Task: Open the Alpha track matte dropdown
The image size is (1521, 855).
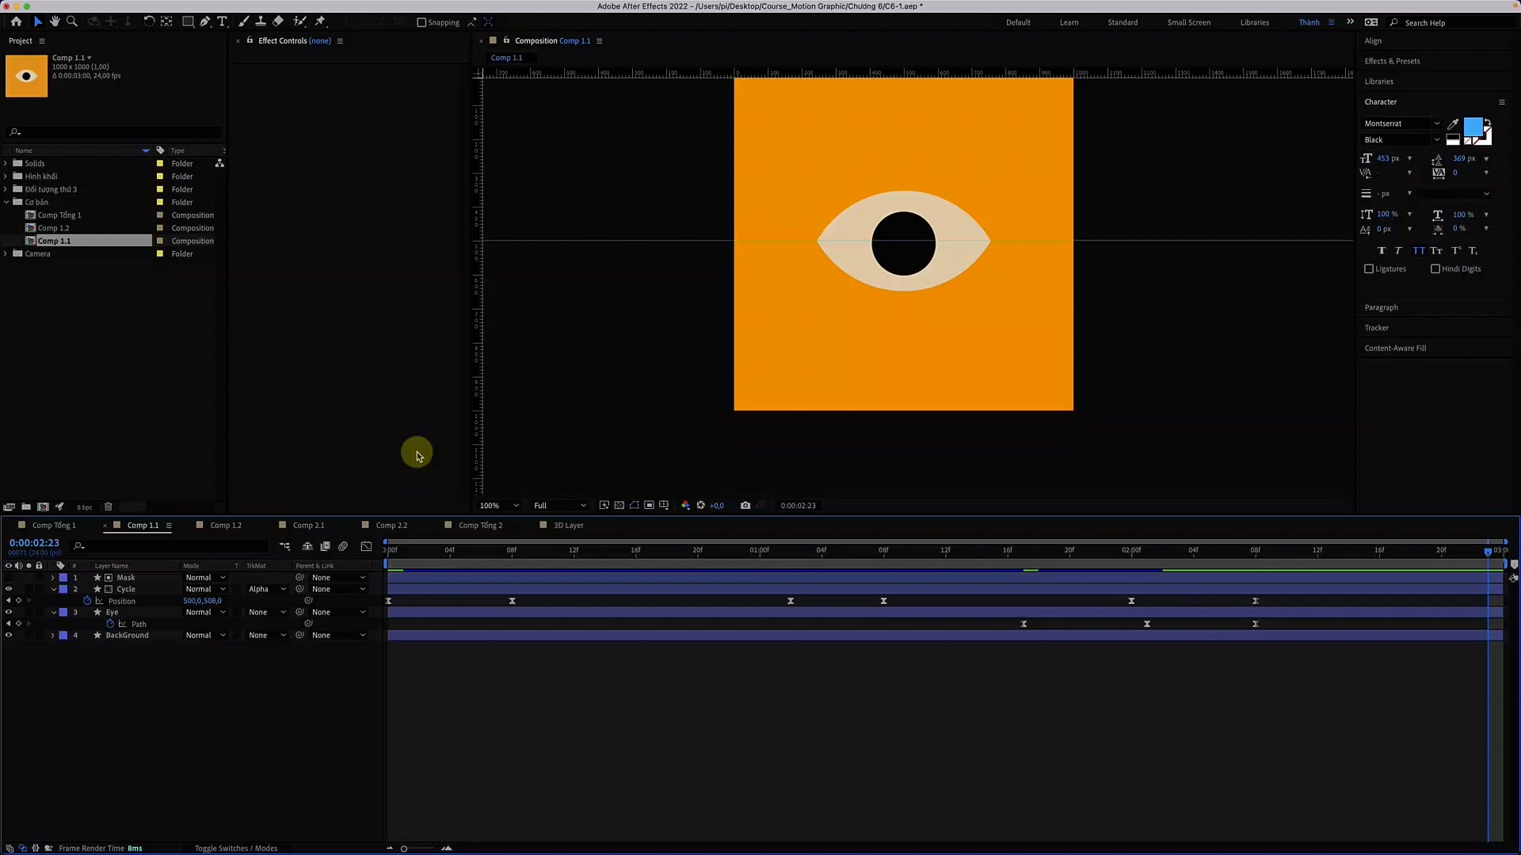Action: click(x=267, y=589)
